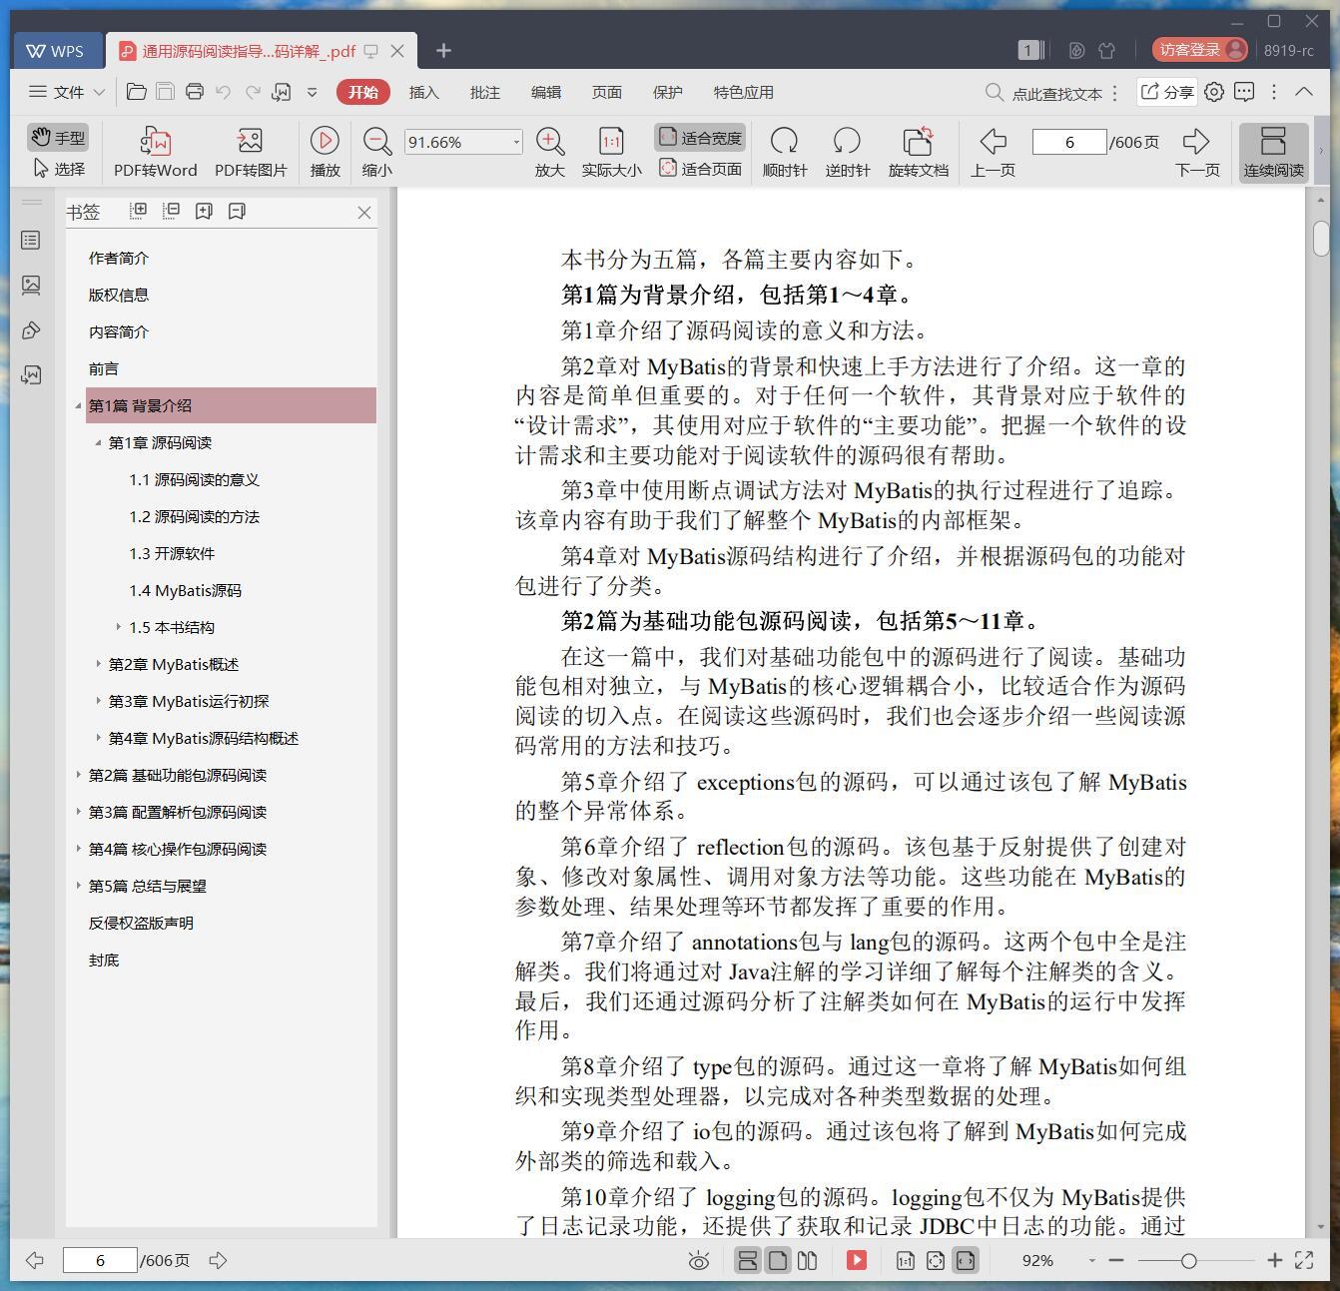Click 放大 zoom in magnifier
Screen dimensions: 1340x1291
click(x=550, y=141)
